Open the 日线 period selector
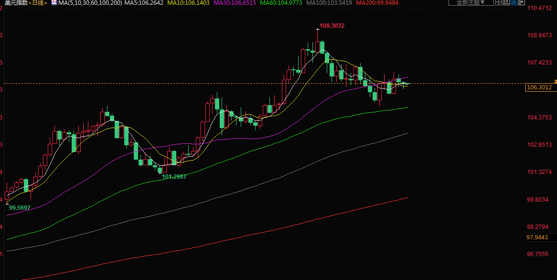This screenshot has width=557, height=280. click(x=38, y=3)
